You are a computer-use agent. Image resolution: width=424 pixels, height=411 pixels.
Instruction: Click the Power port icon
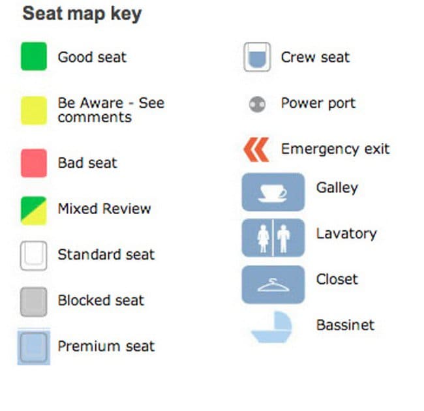tap(258, 104)
